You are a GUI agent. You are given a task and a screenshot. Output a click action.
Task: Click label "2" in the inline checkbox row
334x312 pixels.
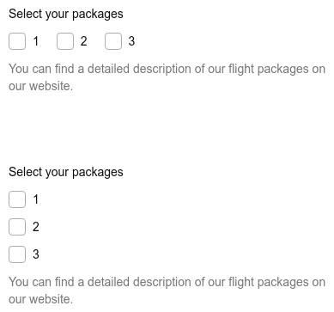click(83, 41)
